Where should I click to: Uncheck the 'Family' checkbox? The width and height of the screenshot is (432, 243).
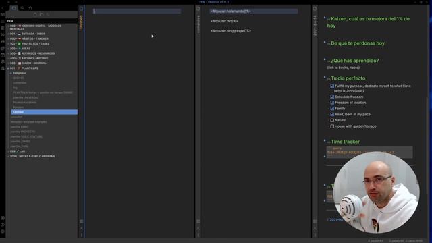[x=332, y=109]
